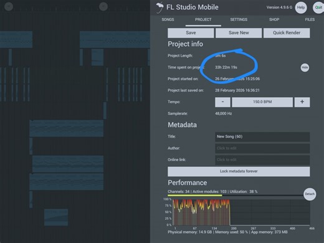Click the FL Studio fruit logo icon
This screenshot has height=243, width=324.
tap(160, 7)
